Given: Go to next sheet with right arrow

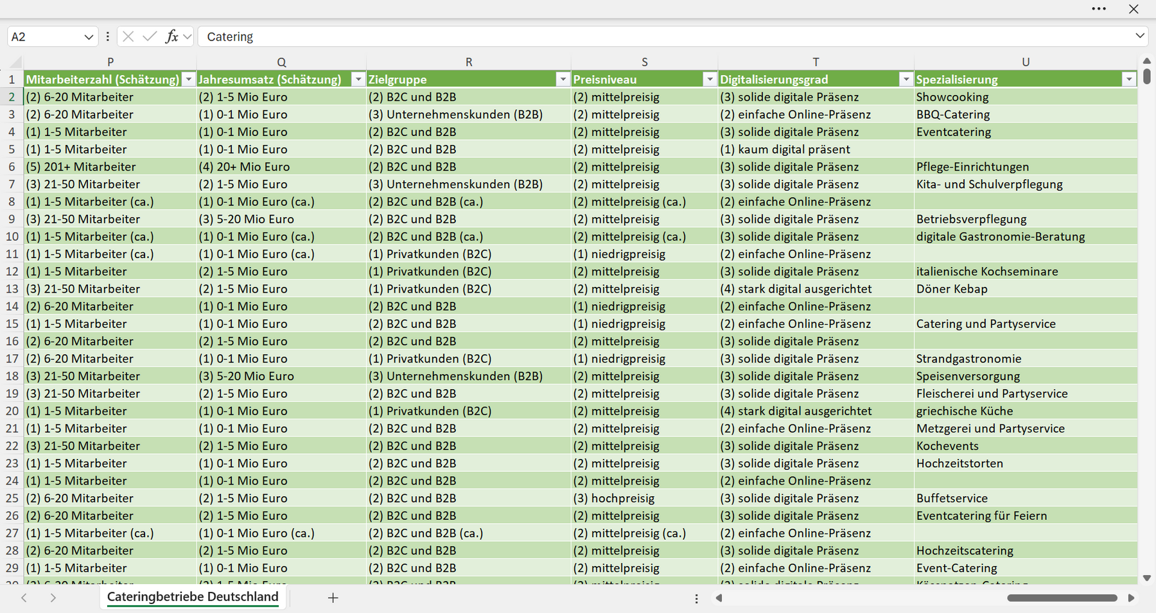Looking at the screenshot, I should (x=53, y=598).
